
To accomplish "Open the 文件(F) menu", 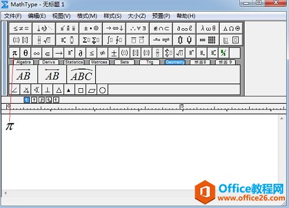I will pyautogui.click(x=13, y=16).
